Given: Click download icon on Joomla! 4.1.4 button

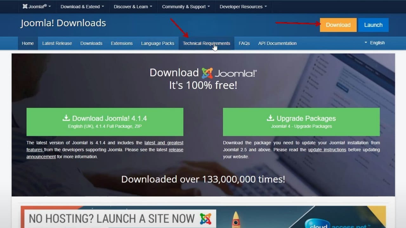Looking at the screenshot, I should point(66,118).
